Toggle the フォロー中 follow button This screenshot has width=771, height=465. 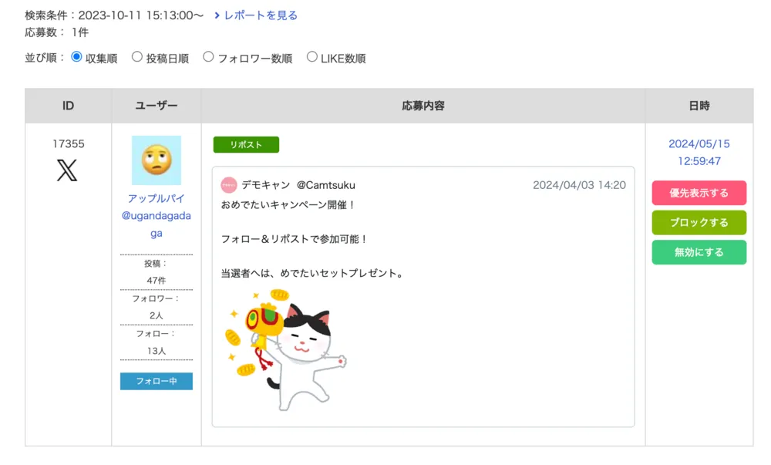point(157,381)
